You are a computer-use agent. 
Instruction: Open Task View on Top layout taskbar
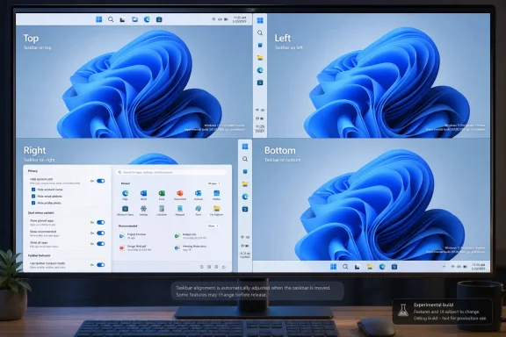122,19
